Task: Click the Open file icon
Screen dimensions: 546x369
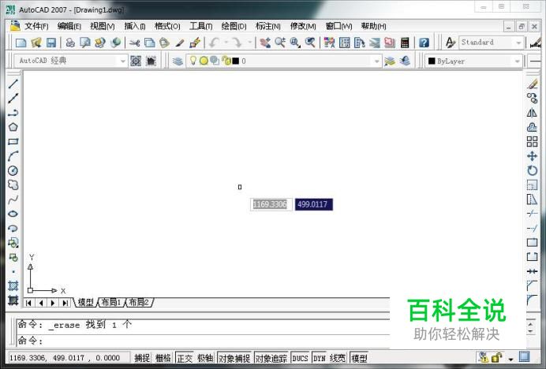Action: click(x=36, y=43)
